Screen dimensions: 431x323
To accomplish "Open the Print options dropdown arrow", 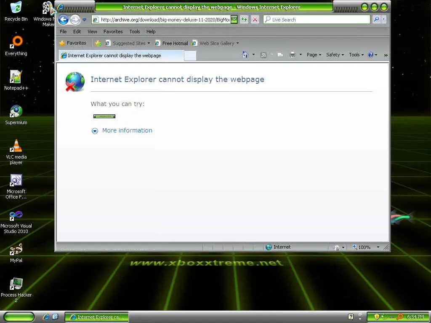I will click(301, 55).
